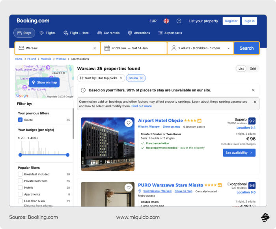Close the commission ranking notice
Image resolution: width=276 pixels, height=229 pixels.
click(x=255, y=102)
